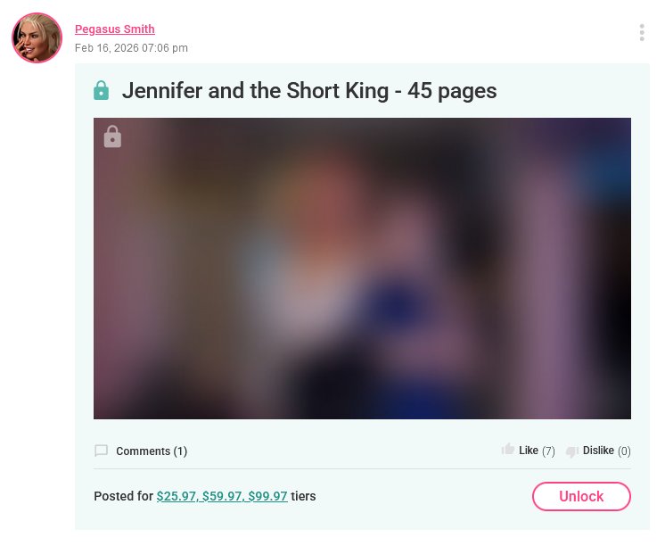Open Pegasus Smith's profile avatar
Image resolution: width=665 pixels, height=546 pixels.
click(37, 38)
